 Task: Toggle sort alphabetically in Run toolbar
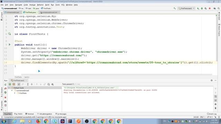click(19, 84)
